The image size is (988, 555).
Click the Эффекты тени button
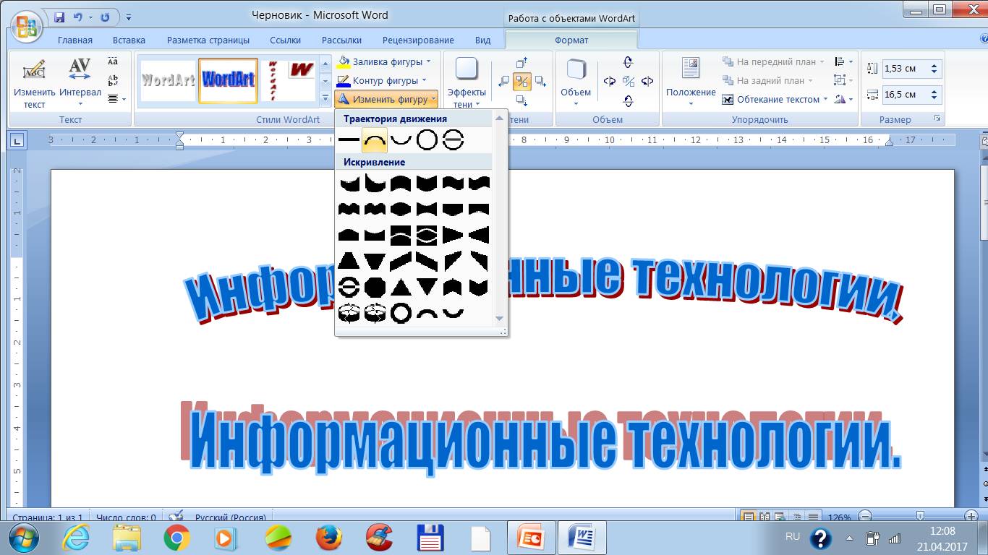467,81
